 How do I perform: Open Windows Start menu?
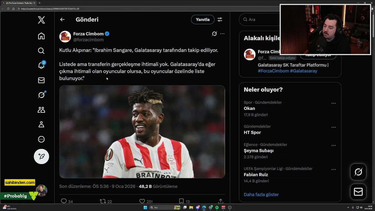[145, 207]
